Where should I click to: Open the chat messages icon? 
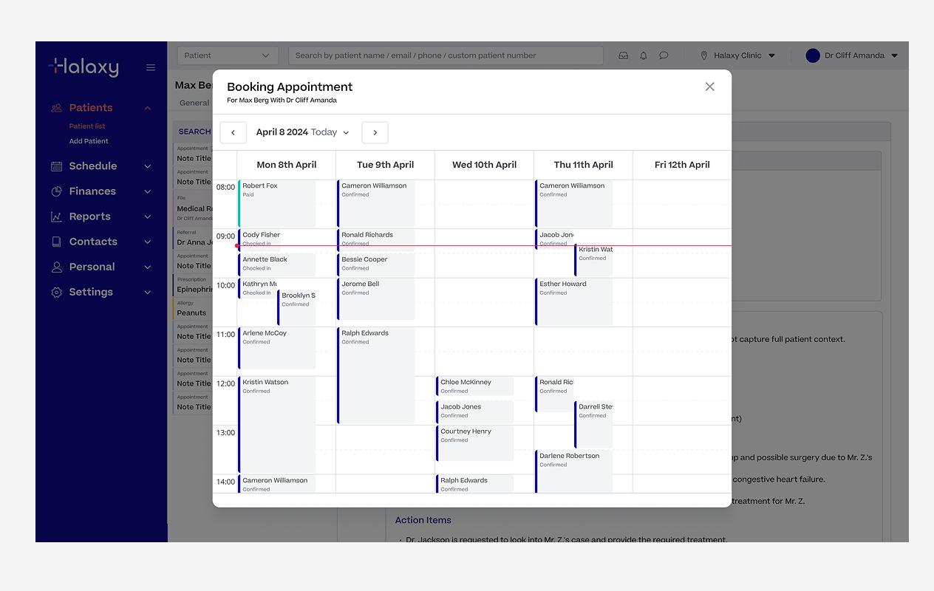tap(664, 55)
